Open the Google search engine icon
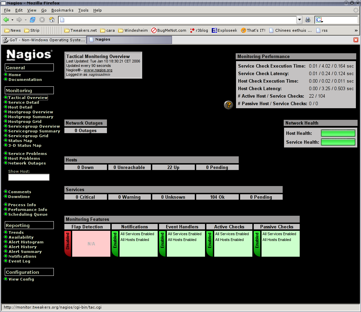Image resolution: width=361 pixels, height=312 pixels. (319, 20)
